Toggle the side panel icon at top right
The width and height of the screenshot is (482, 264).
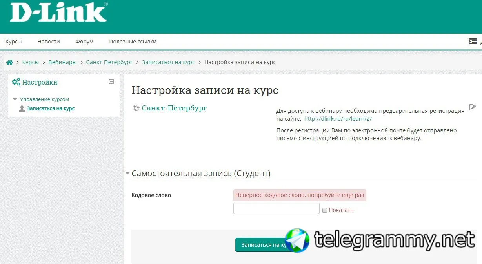pos(473,41)
